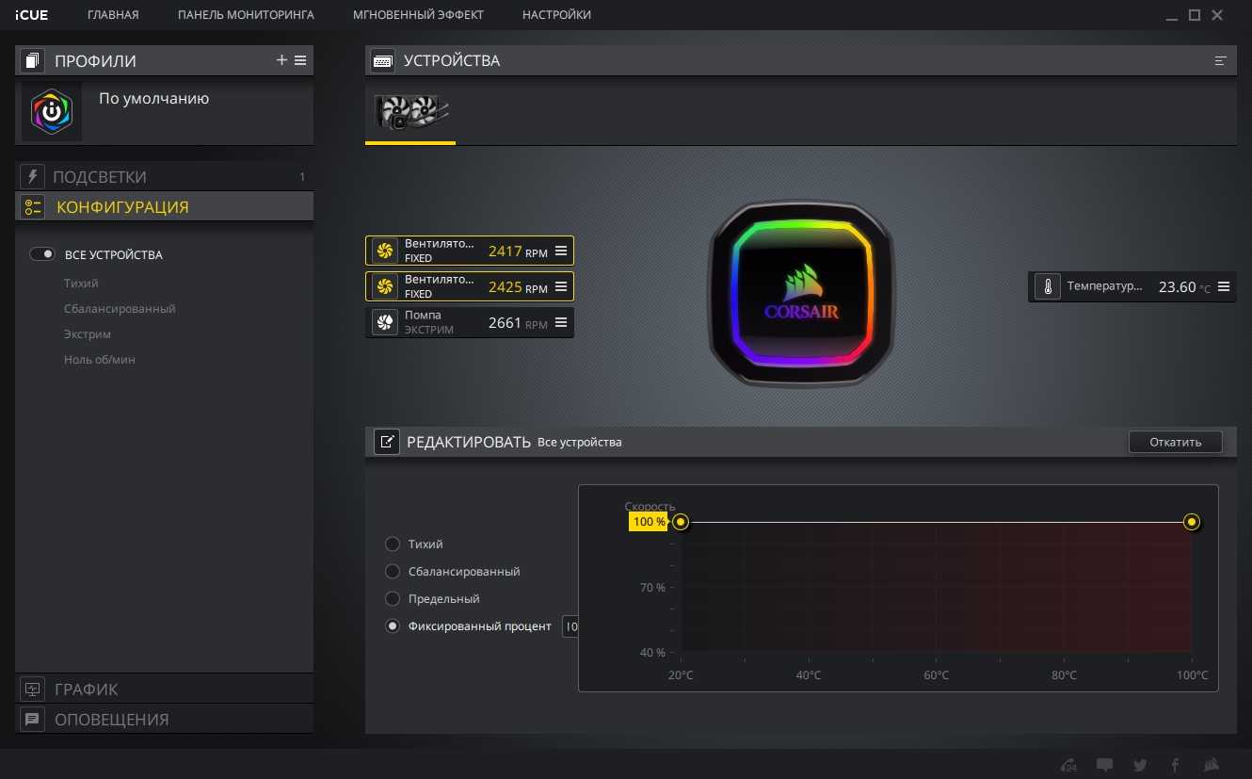Click the temperature thermometer icon

pos(1047,287)
